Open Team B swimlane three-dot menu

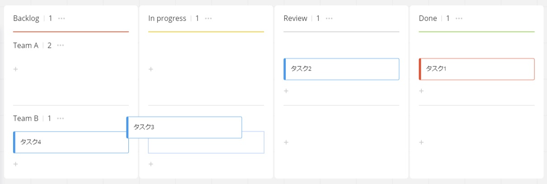click(x=61, y=118)
